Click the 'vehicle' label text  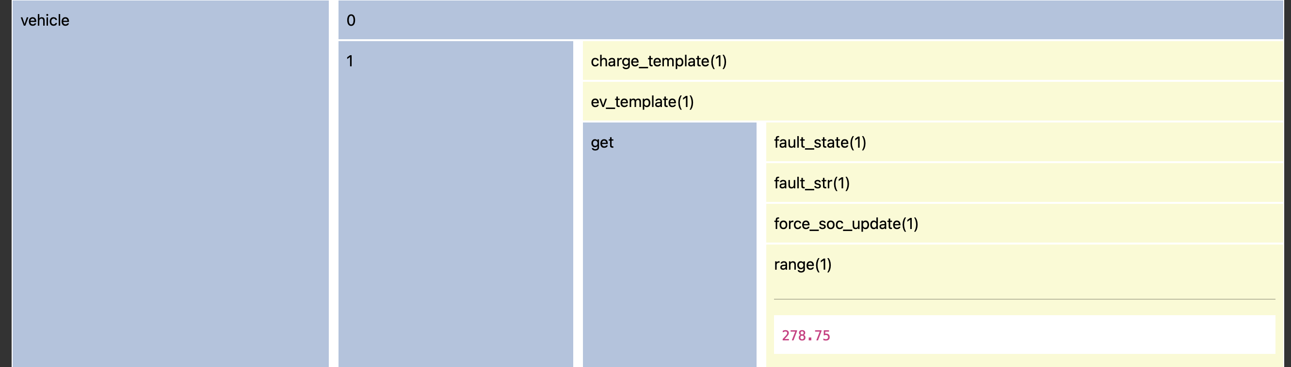(x=45, y=20)
